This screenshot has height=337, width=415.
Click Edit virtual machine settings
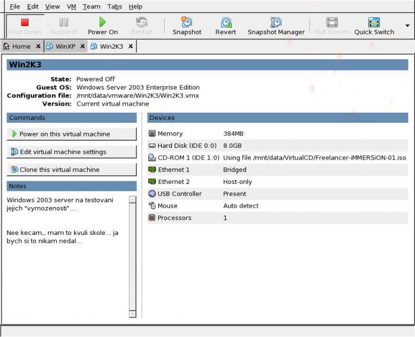72,152
